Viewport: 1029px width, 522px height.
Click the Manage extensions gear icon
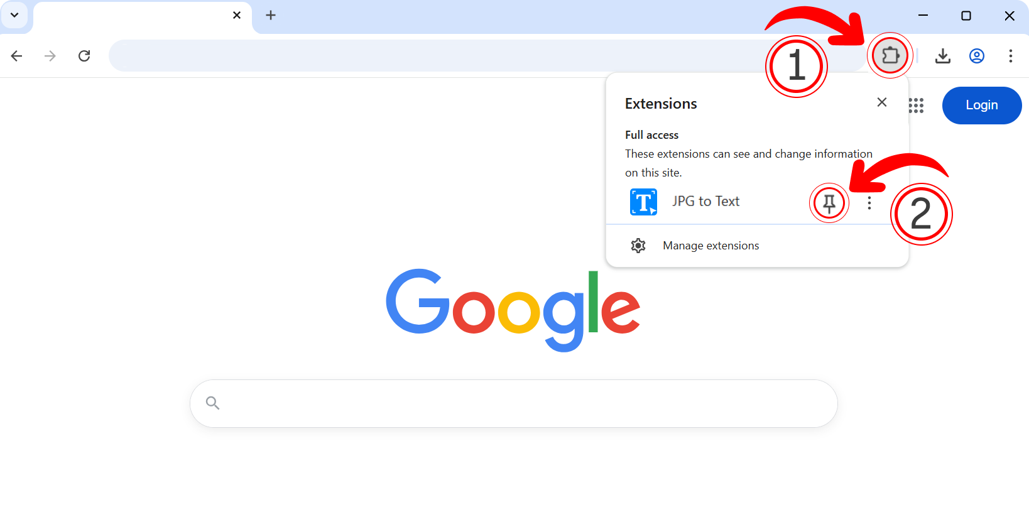coord(638,246)
